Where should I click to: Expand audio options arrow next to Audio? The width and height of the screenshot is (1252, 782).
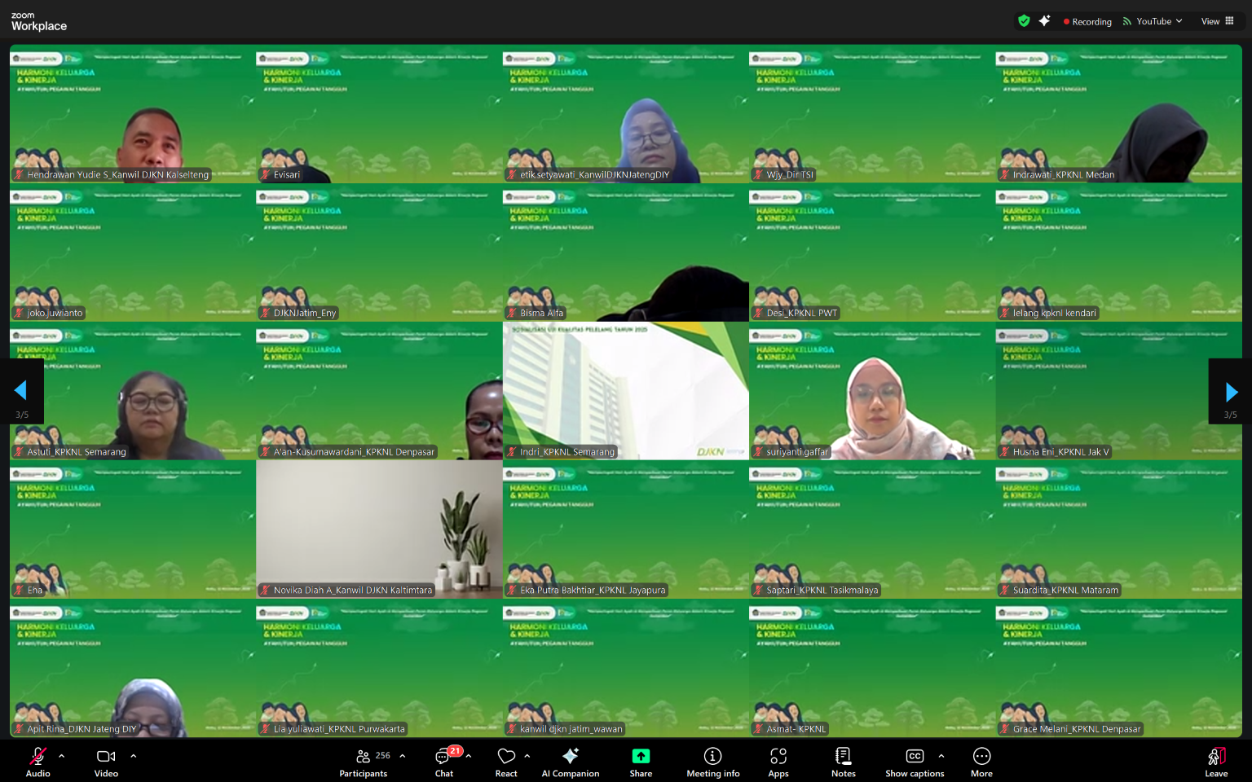(x=62, y=756)
